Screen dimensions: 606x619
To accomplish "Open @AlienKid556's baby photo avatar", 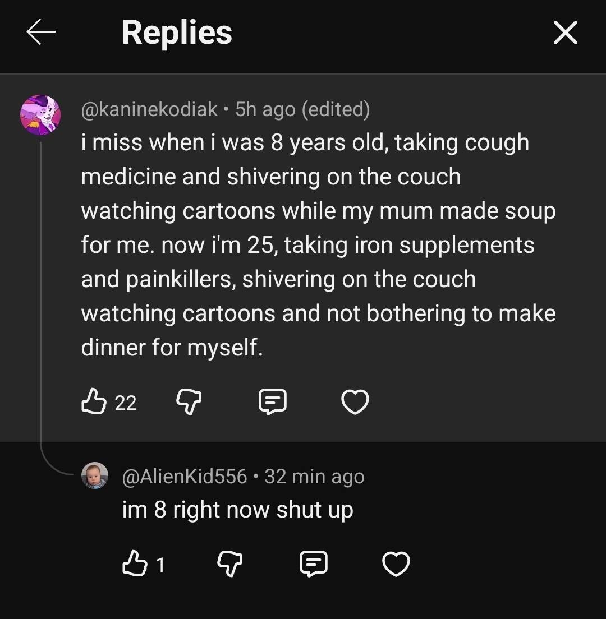I will pos(95,476).
